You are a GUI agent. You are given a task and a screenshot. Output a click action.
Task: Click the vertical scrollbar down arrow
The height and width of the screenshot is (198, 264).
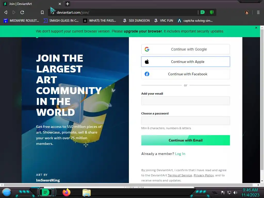[262, 181]
